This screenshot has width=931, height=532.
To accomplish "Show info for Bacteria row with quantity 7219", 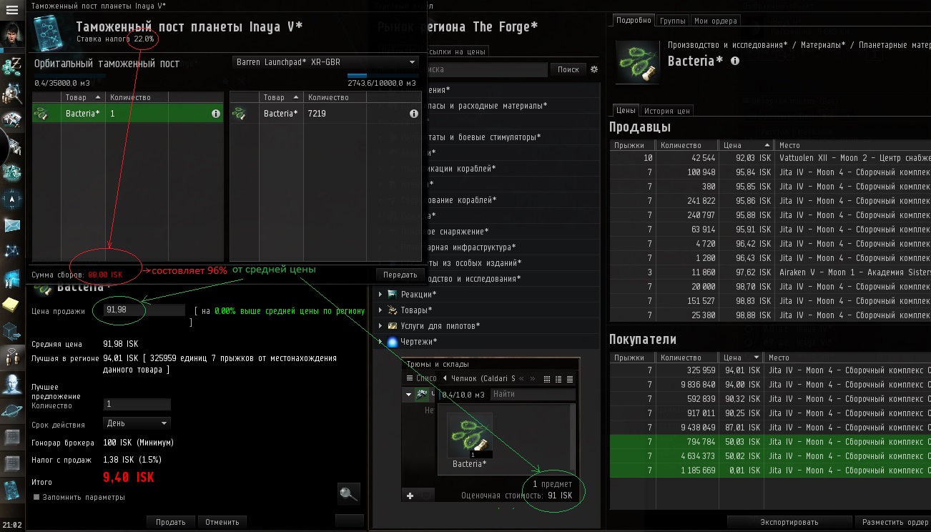I will 413,114.
